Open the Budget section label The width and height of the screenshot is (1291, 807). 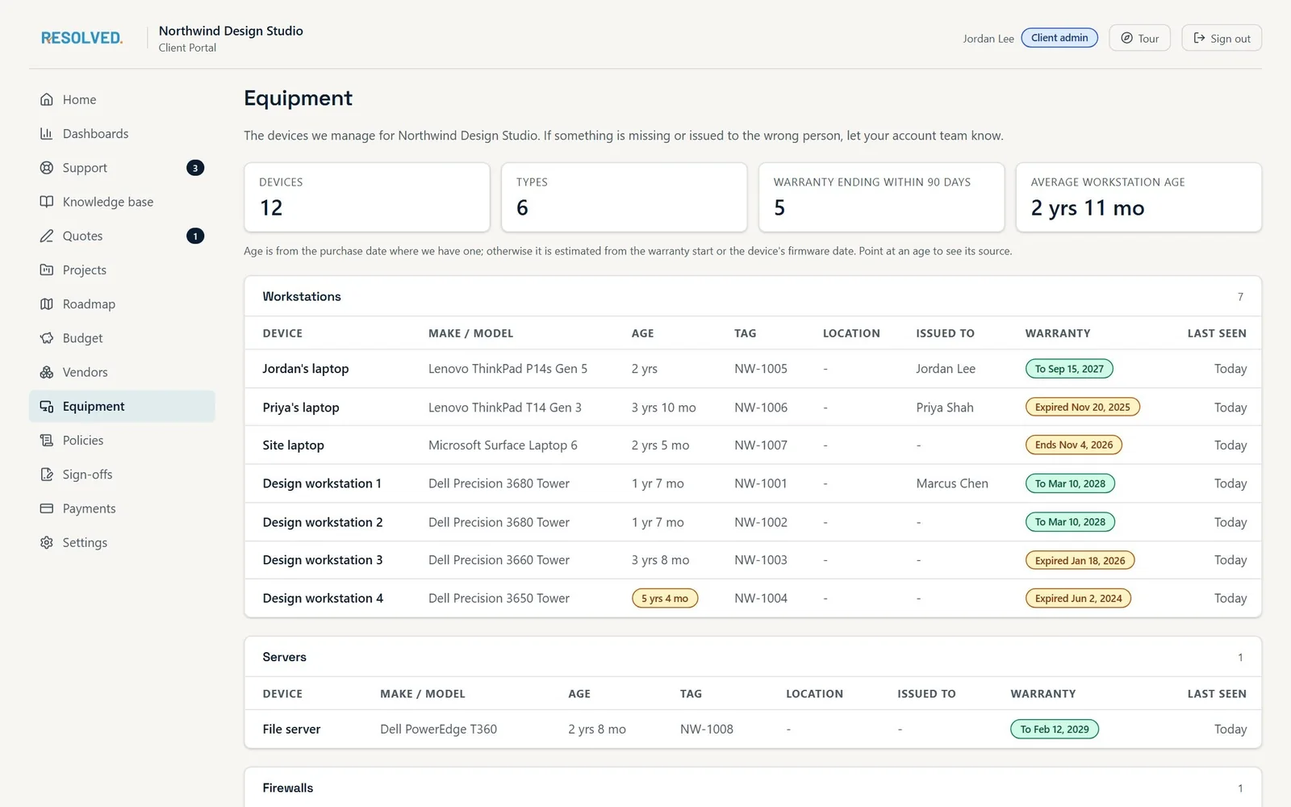point(82,338)
